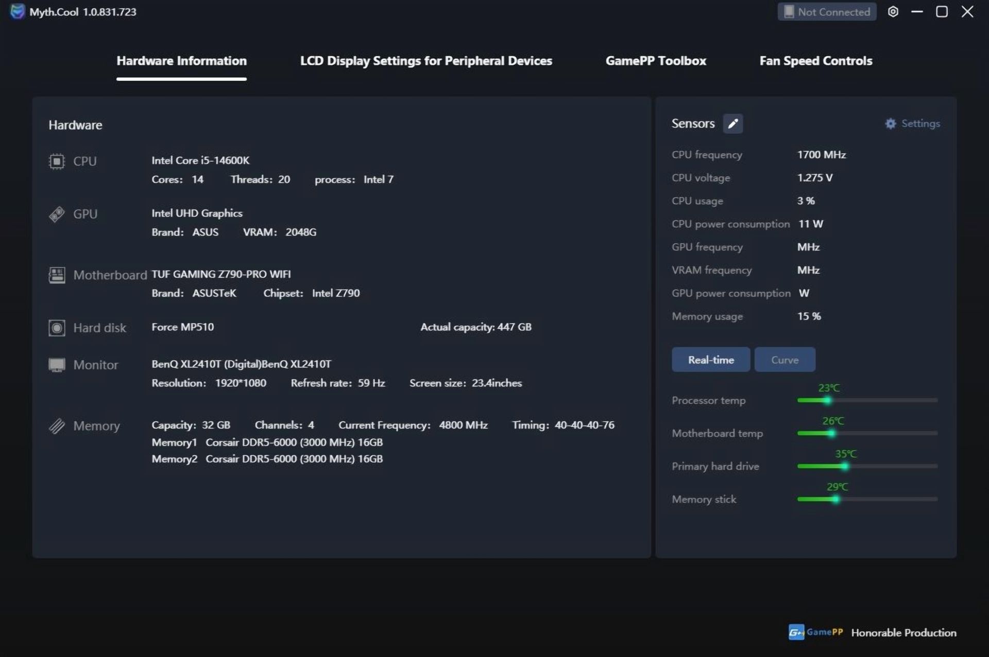Click the CPU usage 3 % reading

pyautogui.click(x=806, y=201)
